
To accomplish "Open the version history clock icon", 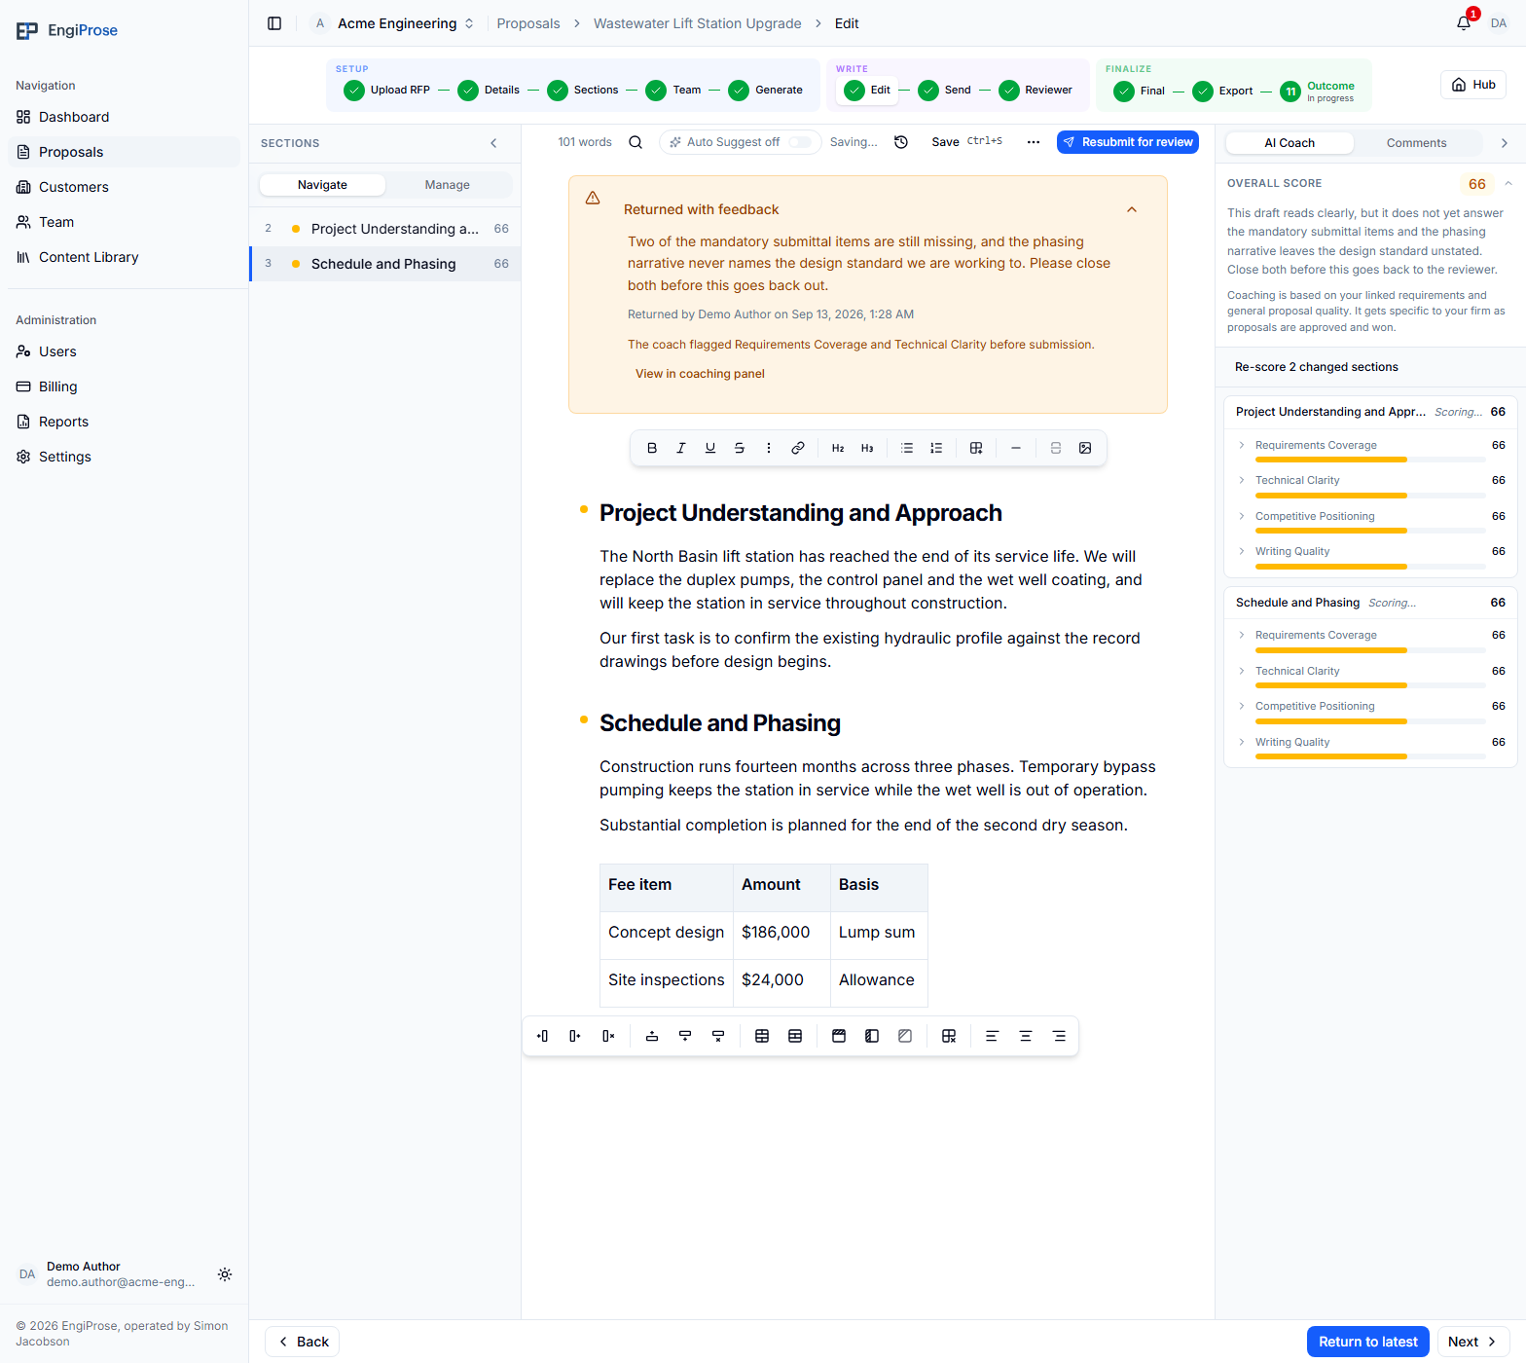I will [x=901, y=142].
